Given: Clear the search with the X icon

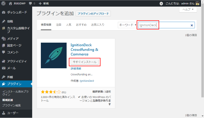Looking at the screenshot, I should [x=192, y=25].
